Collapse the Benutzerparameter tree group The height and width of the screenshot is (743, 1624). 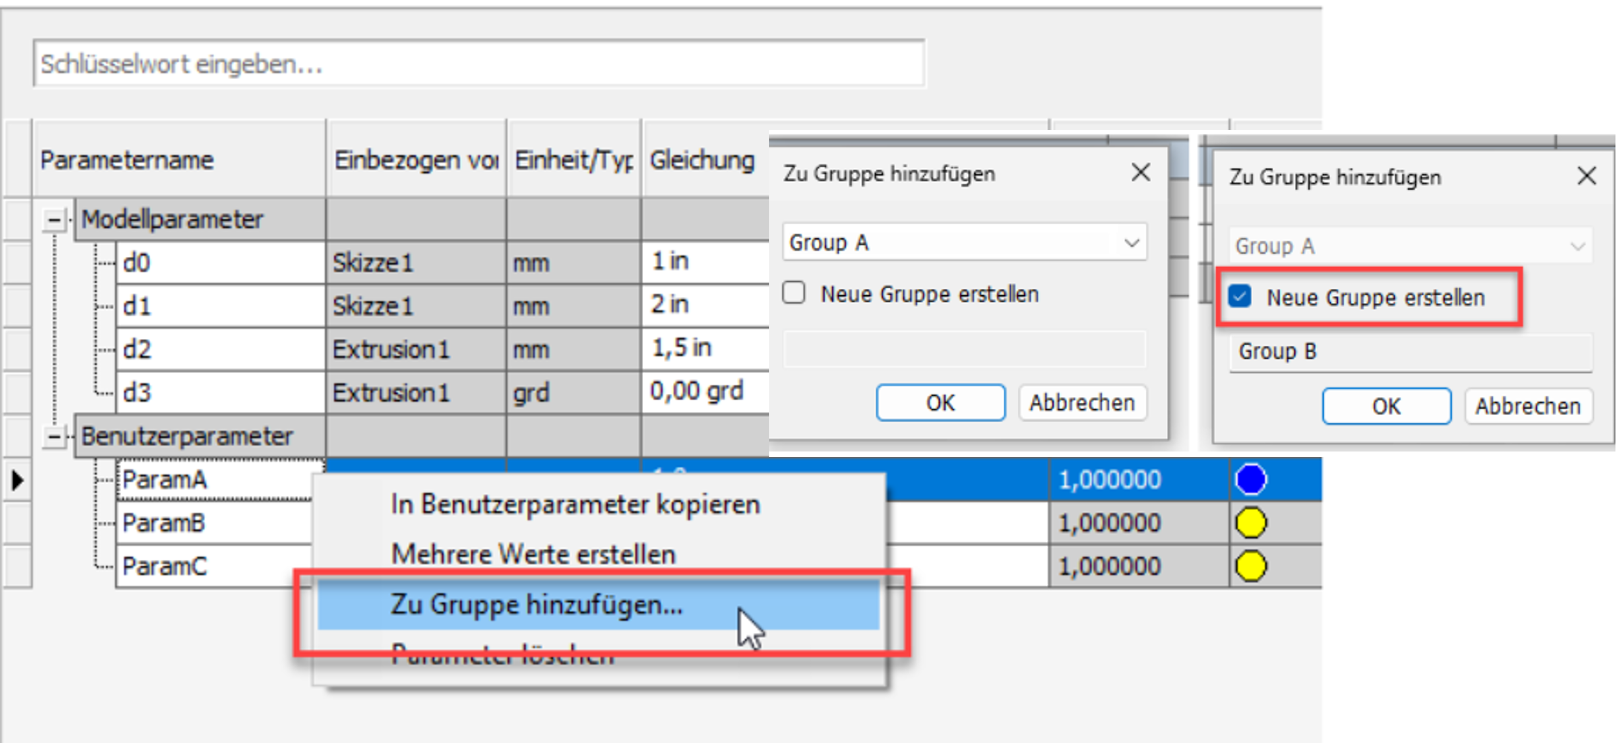tap(54, 436)
